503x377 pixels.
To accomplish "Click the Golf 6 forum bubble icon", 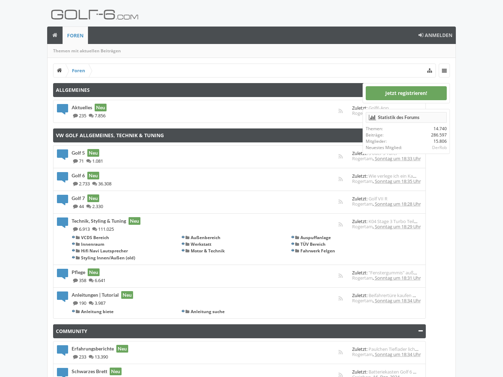I will 63,177.
